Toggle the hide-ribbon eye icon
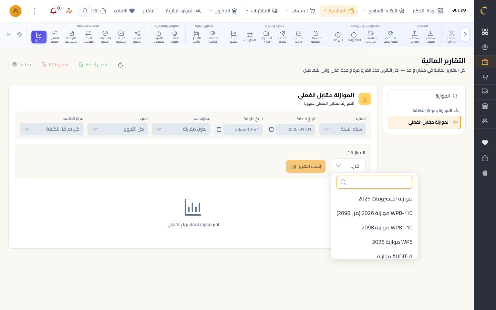The image size is (496, 310). [9, 34]
